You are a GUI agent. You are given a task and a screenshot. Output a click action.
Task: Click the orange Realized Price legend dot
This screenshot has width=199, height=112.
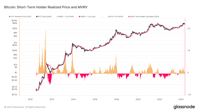click(x=9, y=17)
